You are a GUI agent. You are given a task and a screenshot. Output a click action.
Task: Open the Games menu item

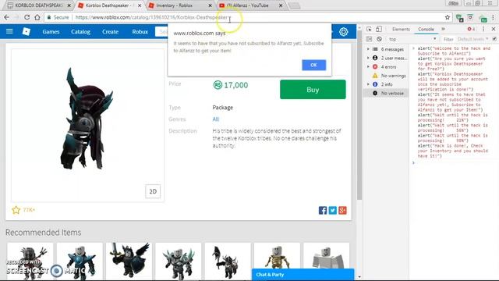[x=51, y=31]
